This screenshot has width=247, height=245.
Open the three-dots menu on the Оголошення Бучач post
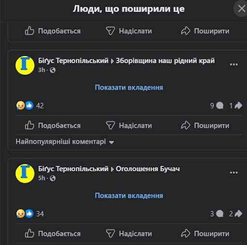click(x=234, y=173)
